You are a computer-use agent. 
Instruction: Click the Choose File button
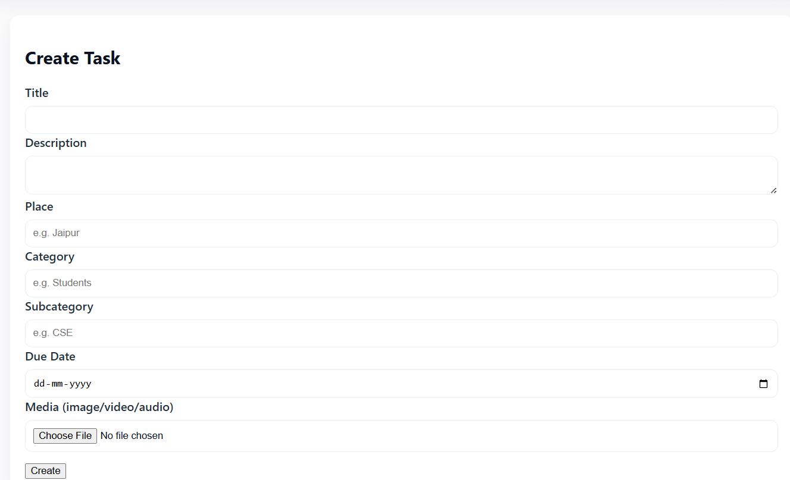[65, 436]
